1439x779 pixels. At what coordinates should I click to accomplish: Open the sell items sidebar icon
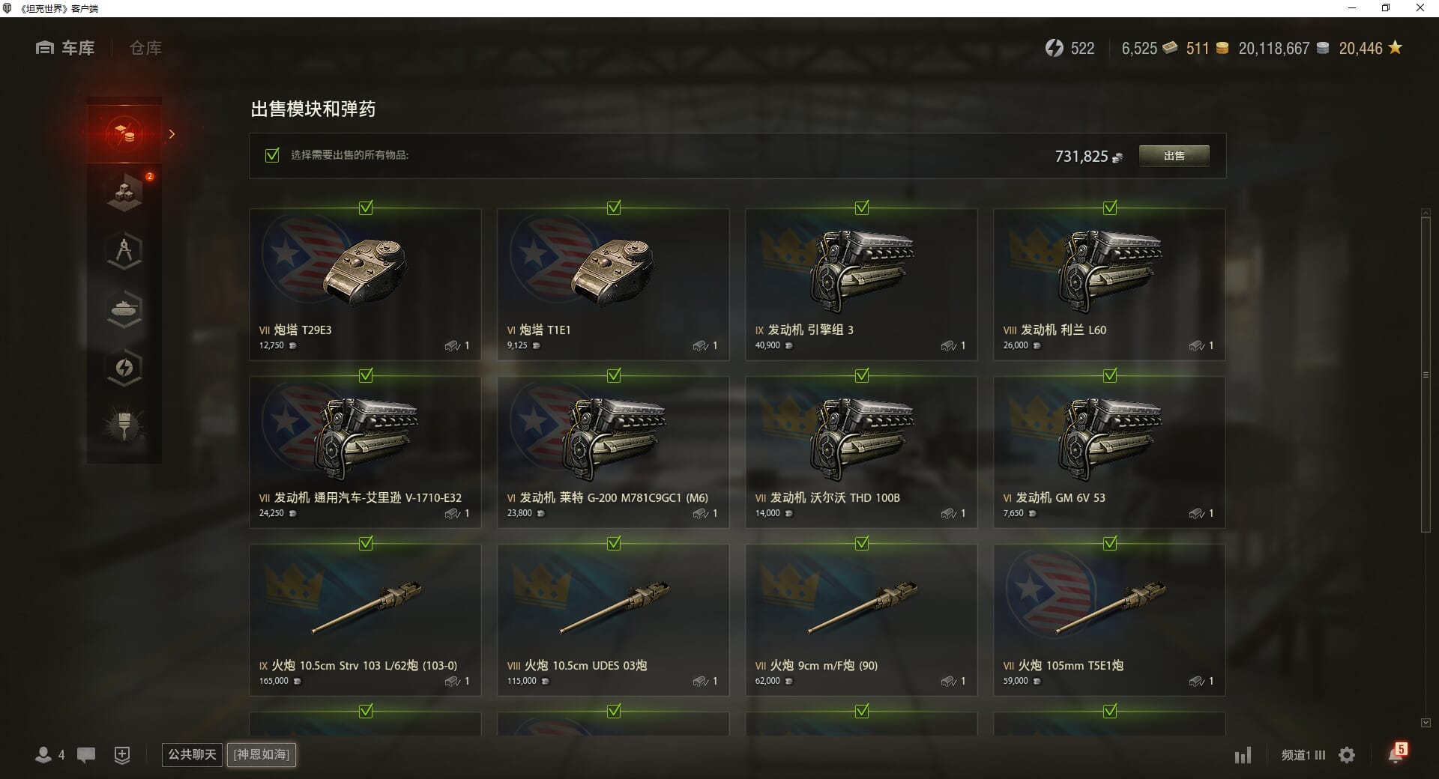coord(124,134)
